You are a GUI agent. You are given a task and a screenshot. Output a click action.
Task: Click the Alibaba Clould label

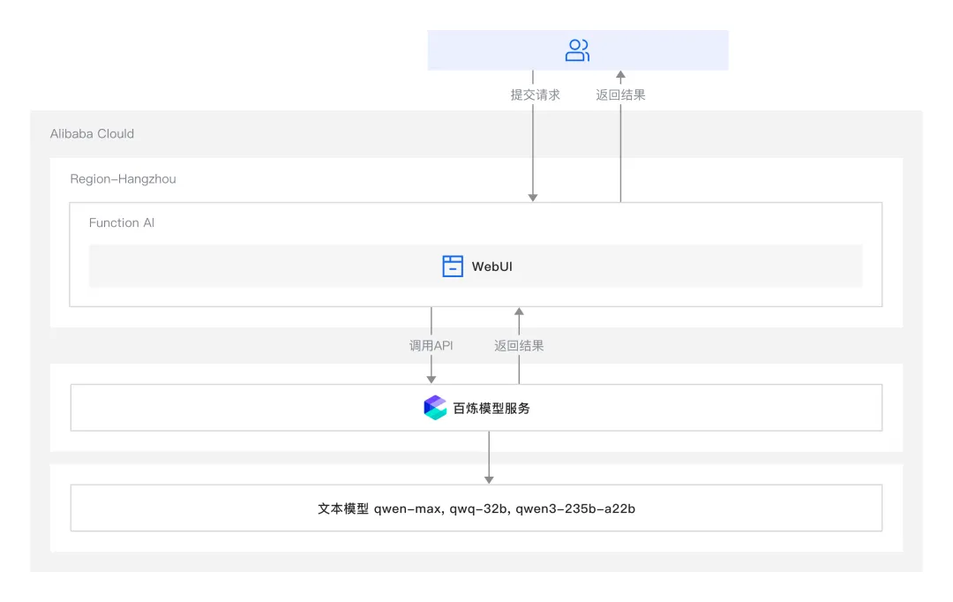[x=92, y=134]
